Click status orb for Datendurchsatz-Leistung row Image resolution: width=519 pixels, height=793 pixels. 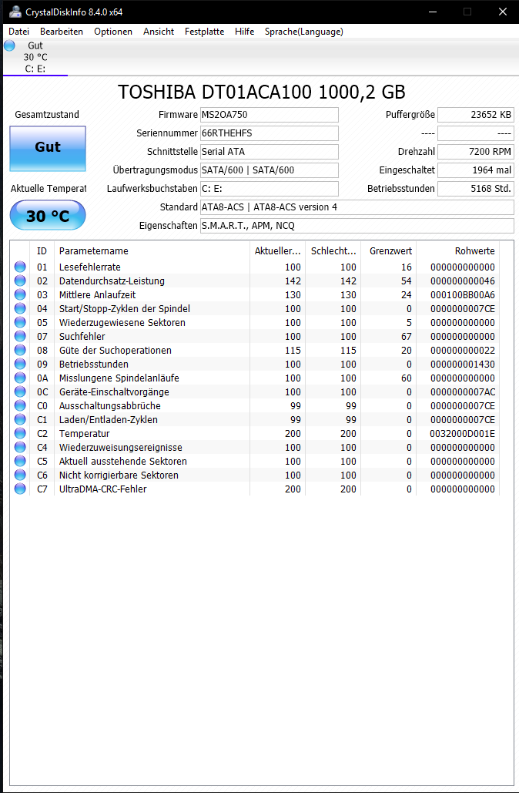[x=20, y=281]
